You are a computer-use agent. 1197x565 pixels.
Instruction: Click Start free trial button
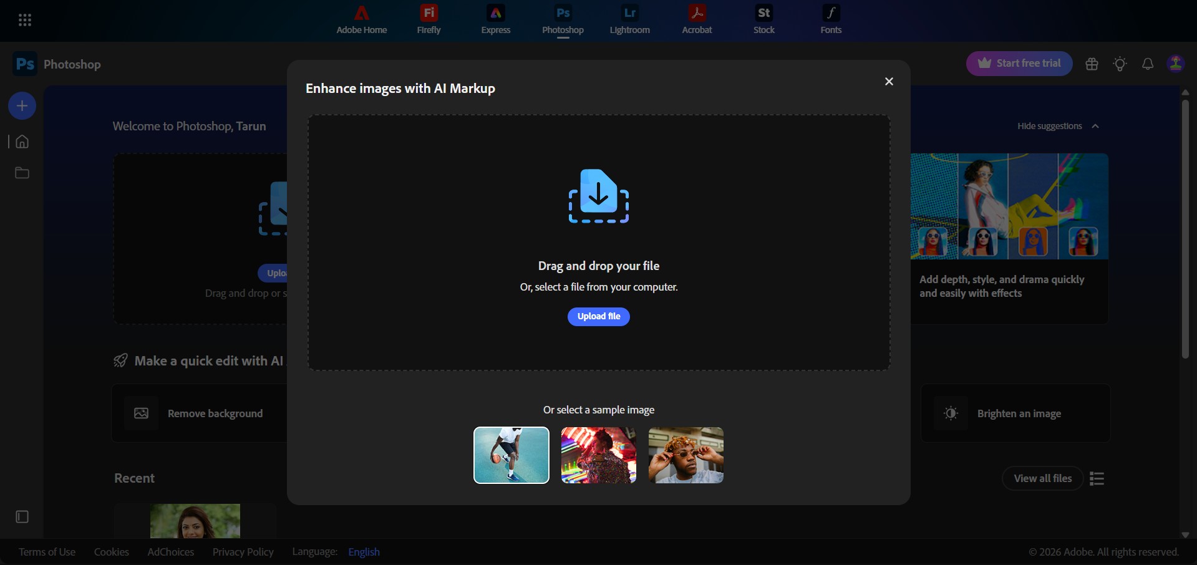point(1019,64)
